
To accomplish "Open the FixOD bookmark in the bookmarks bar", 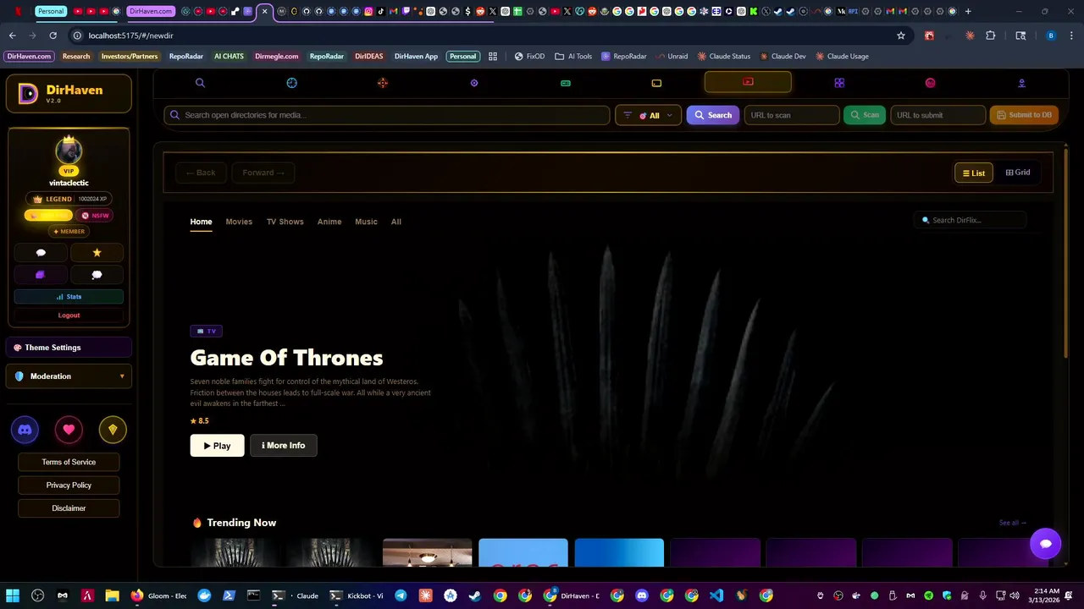I will 529,56.
